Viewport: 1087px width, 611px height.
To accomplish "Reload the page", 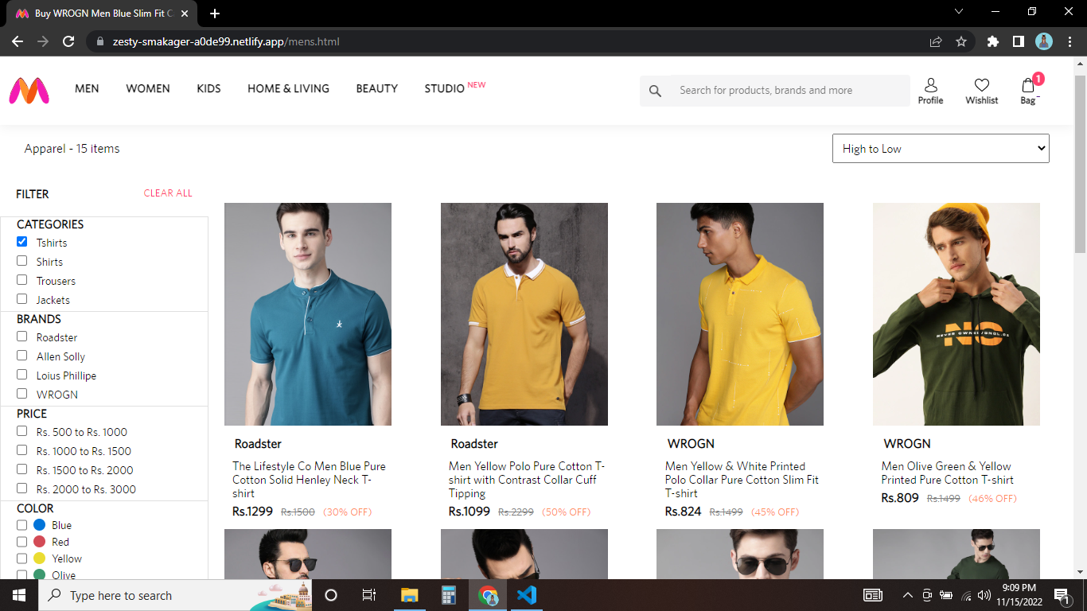I will coord(68,41).
